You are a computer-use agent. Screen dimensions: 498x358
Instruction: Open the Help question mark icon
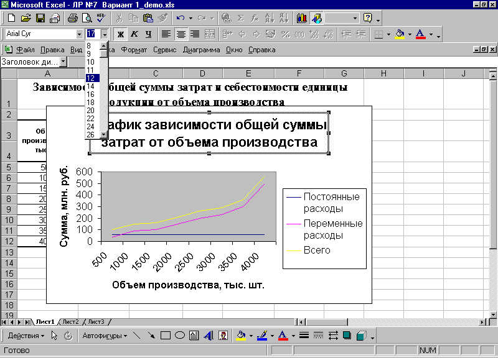pos(368,18)
